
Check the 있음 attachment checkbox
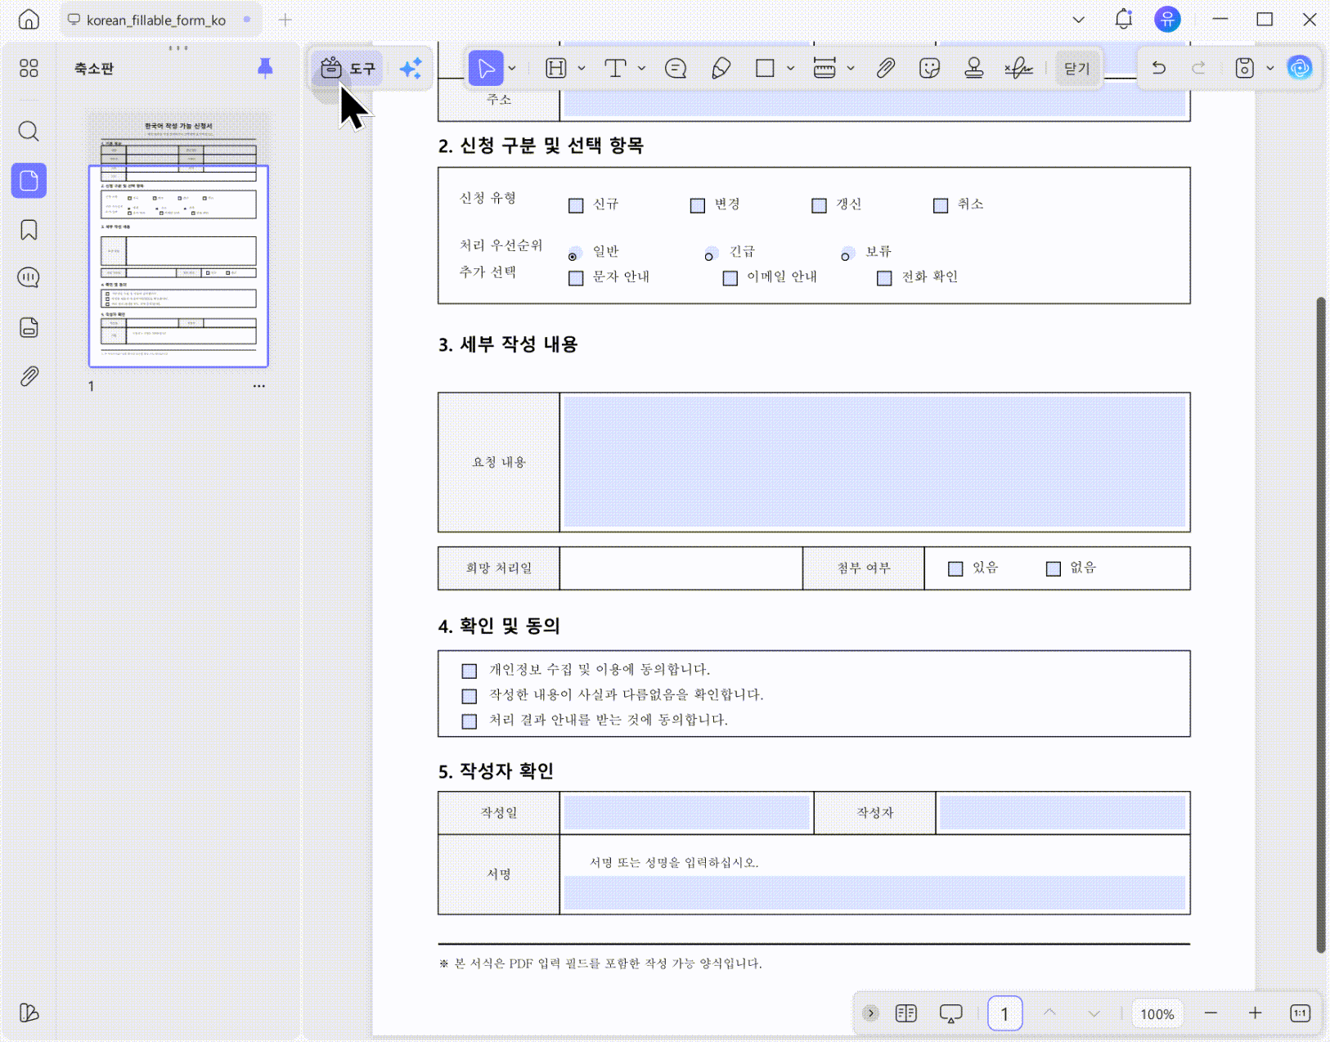[x=955, y=568]
